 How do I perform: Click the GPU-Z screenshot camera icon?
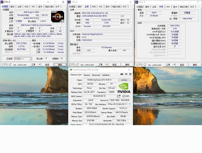[x=122, y=74]
